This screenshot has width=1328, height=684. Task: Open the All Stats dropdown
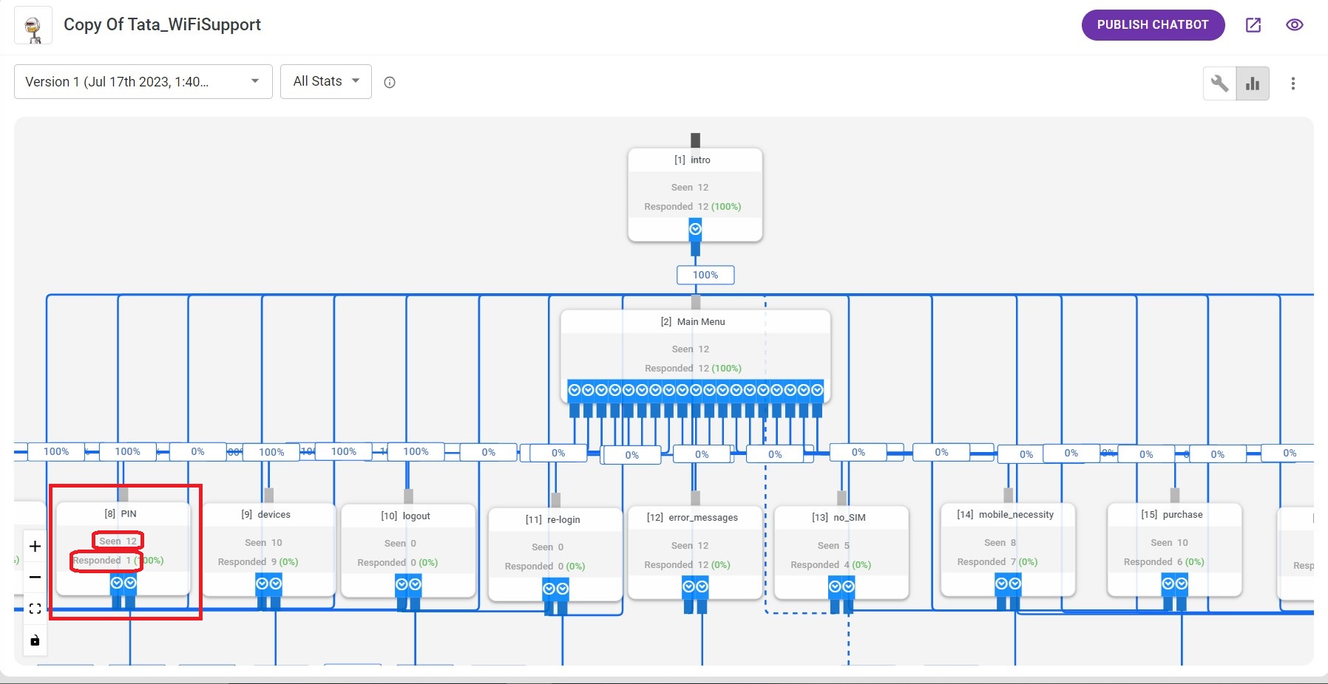click(x=326, y=82)
